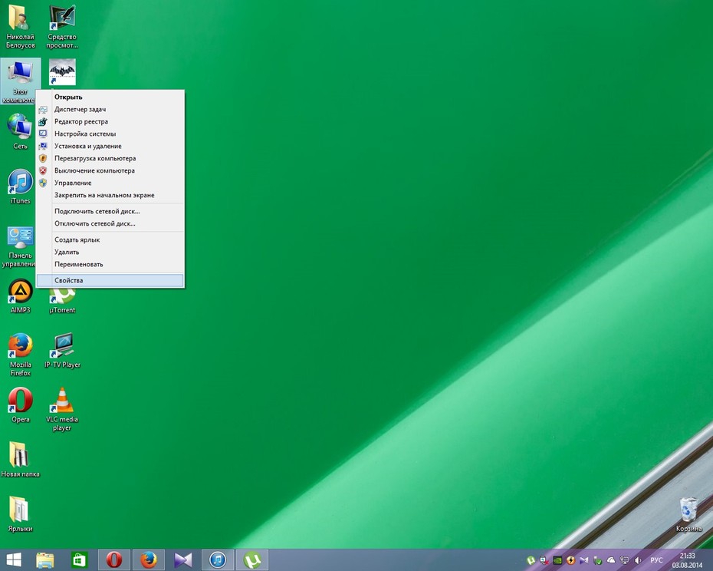The image size is (713, 571).
Task: Select the AIMP3 desktop shortcut
Action: [x=20, y=296]
